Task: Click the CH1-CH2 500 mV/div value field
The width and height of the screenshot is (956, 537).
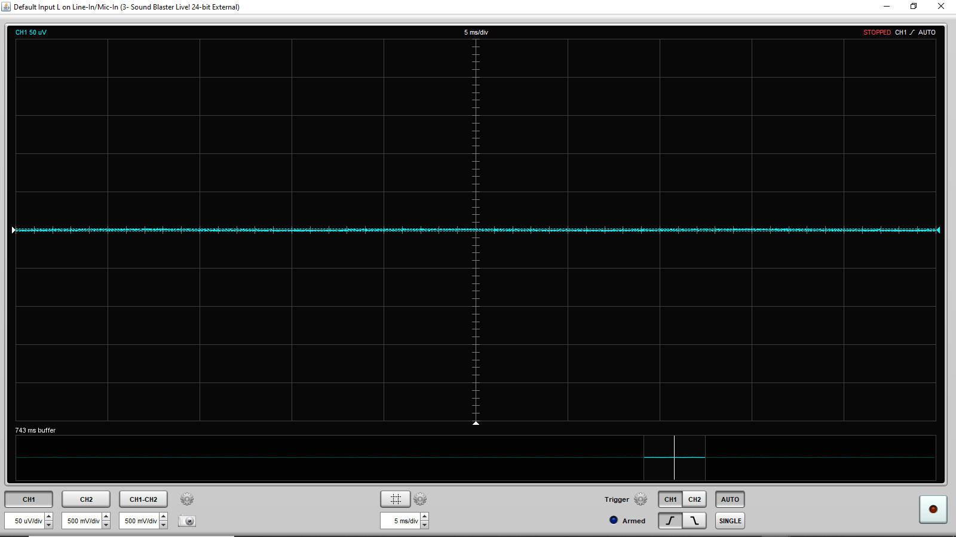Action: pos(140,521)
